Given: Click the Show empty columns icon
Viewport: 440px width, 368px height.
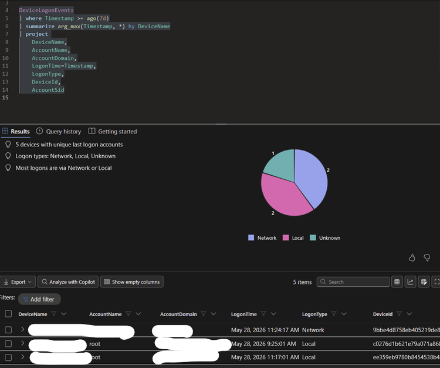Looking at the screenshot, I should [107, 282].
